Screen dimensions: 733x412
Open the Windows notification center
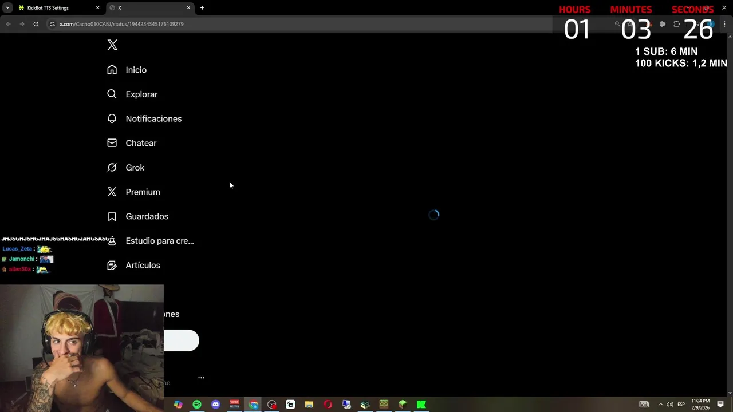click(720, 405)
